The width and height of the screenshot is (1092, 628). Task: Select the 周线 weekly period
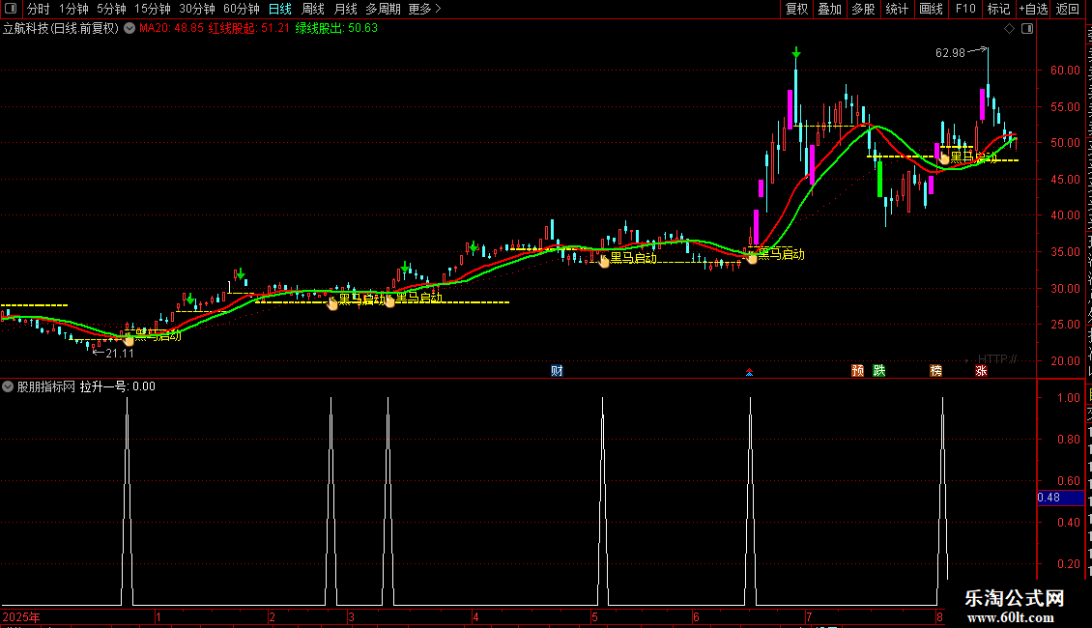tap(313, 9)
